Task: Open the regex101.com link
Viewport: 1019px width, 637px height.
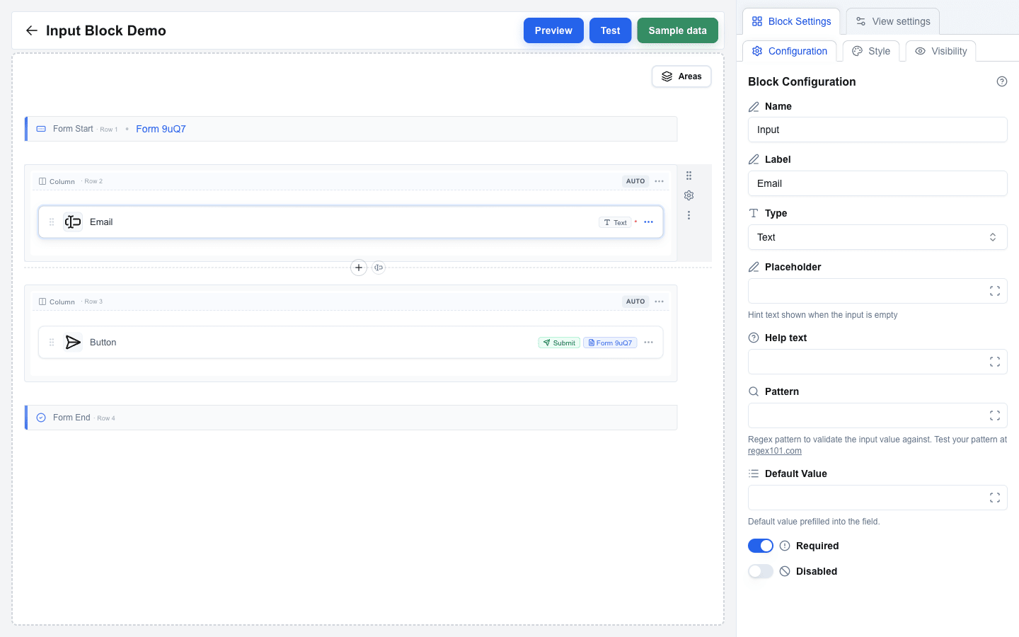Action: pyautogui.click(x=775, y=451)
